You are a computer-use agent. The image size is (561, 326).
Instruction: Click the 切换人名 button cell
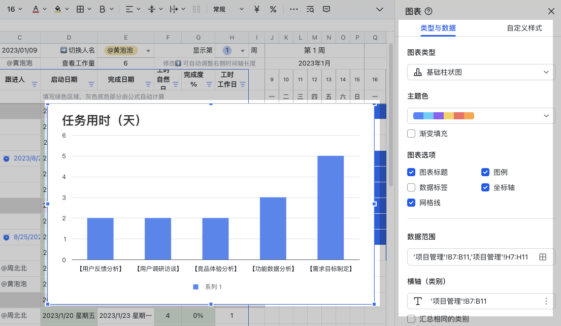tap(69, 50)
